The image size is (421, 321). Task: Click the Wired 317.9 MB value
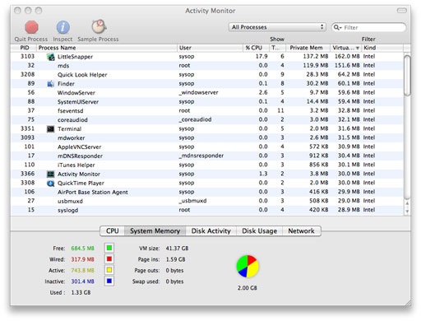click(82, 259)
